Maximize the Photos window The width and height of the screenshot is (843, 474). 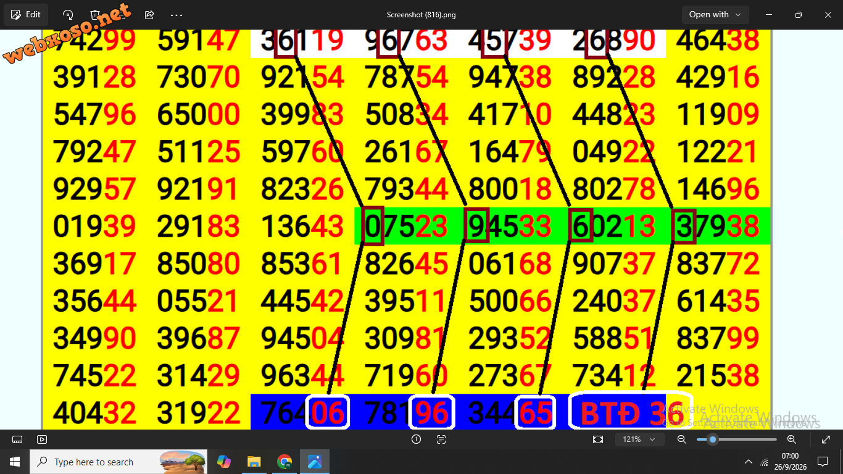[798, 15]
